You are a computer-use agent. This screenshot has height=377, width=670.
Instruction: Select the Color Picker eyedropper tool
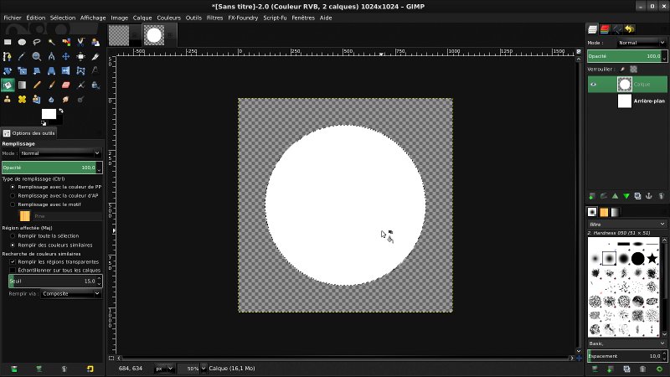tap(23, 56)
